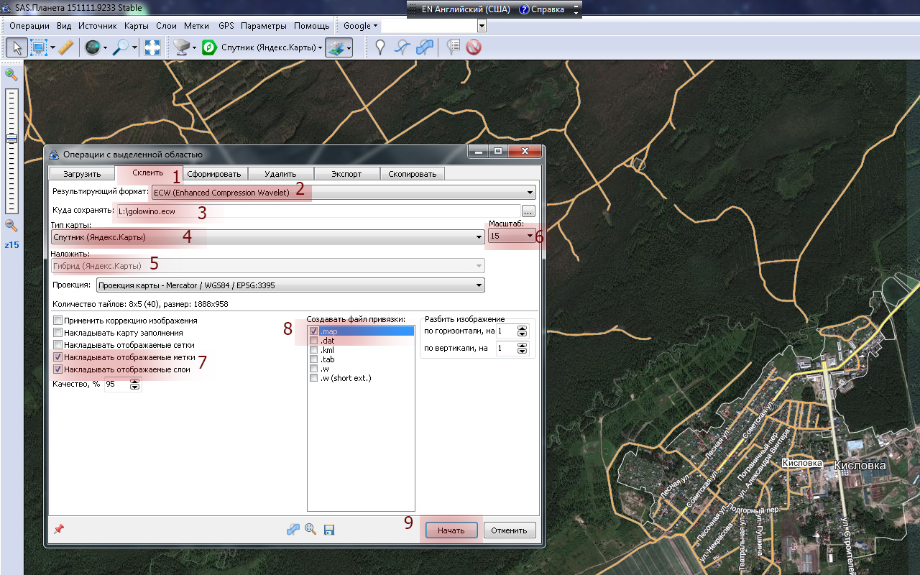Add a new path with curve icon
This screenshot has width=920, height=575.
click(403, 47)
